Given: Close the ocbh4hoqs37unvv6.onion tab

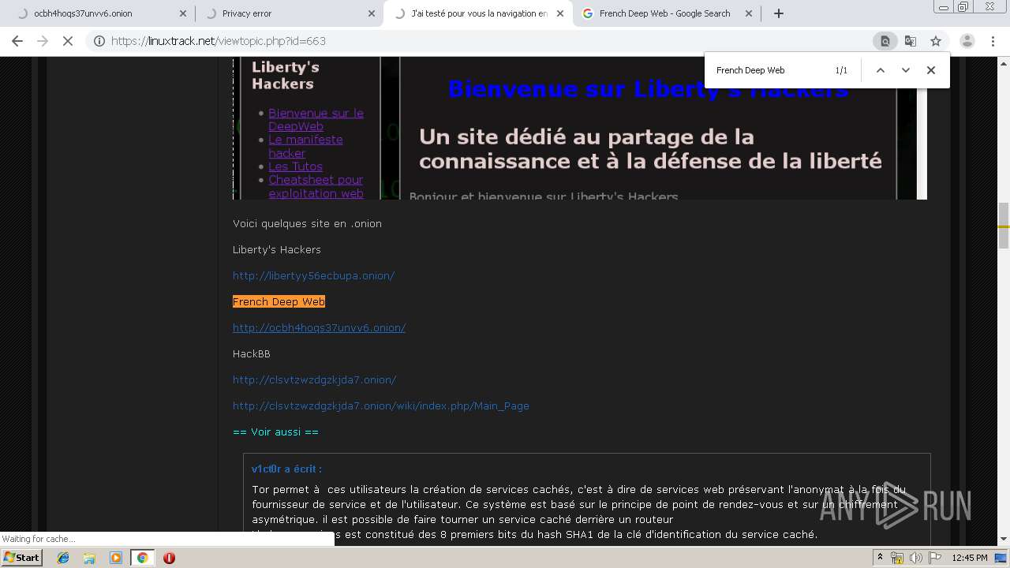Looking at the screenshot, I should tap(183, 13).
